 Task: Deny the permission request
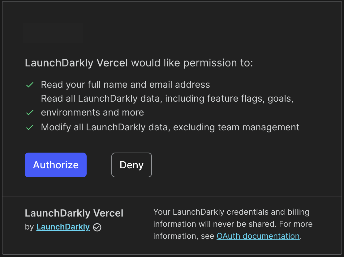131,165
